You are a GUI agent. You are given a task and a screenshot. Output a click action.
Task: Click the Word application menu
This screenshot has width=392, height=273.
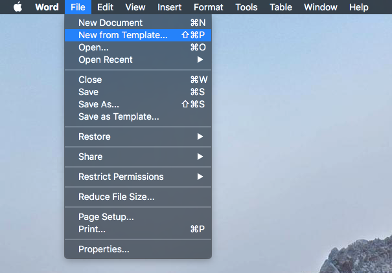pos(47,7)
